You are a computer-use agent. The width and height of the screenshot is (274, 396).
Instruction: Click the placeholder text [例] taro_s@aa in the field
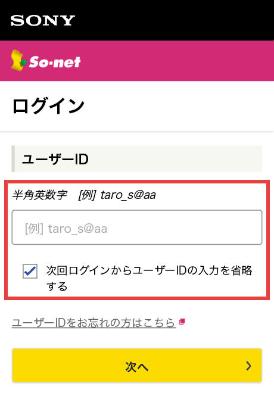(66, 229)
